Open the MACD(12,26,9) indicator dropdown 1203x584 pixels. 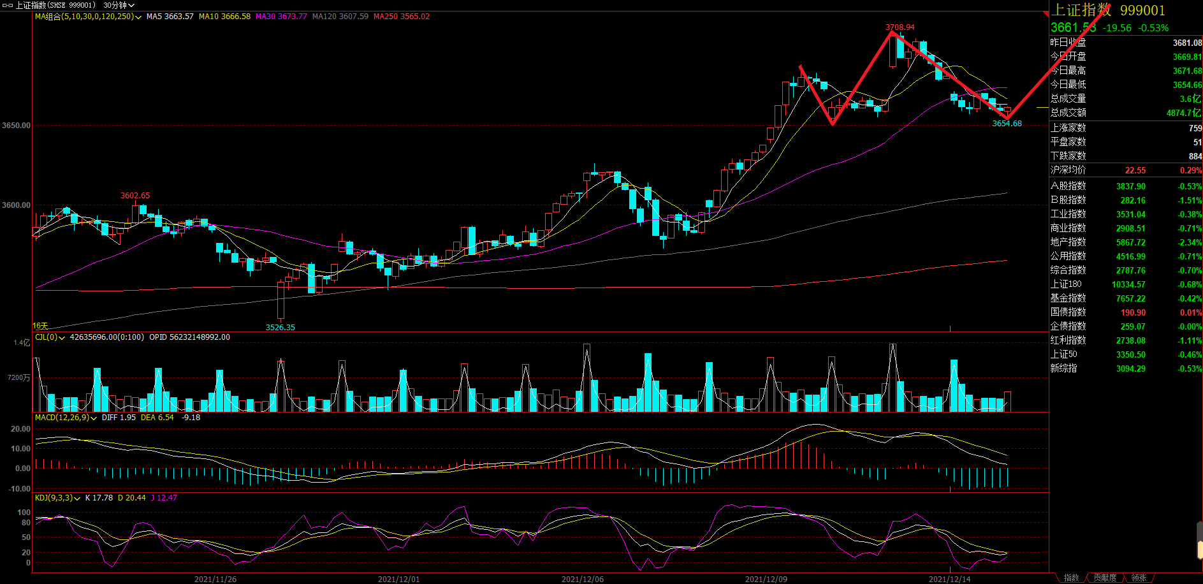coord(94,418)
